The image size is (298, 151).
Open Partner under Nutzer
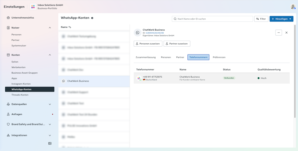point(15,40)
